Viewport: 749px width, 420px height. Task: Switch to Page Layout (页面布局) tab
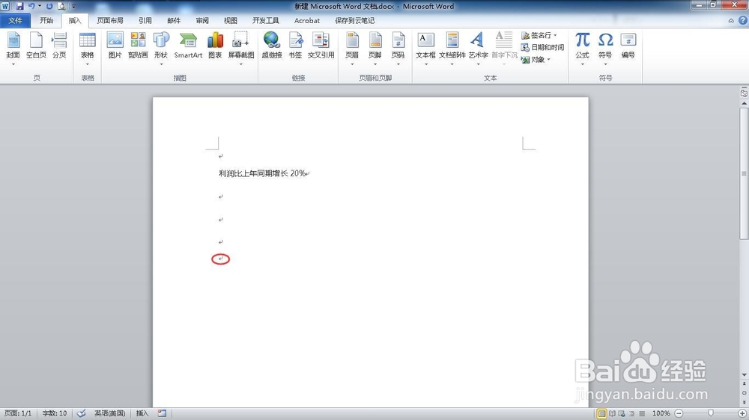[x=110, y=20]
